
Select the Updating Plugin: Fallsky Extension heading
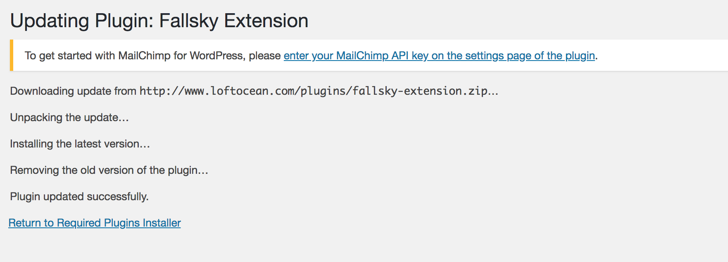(159, 21)
